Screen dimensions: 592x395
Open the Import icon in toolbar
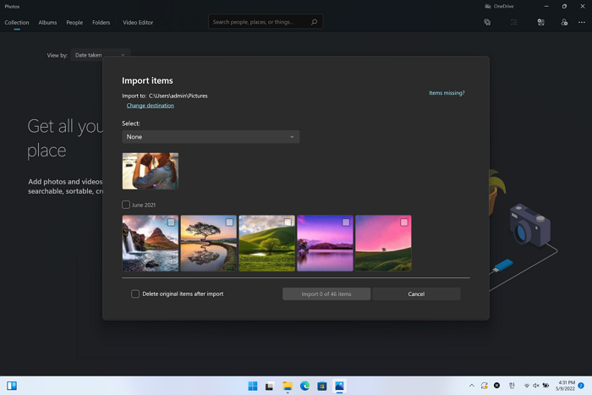540,22
